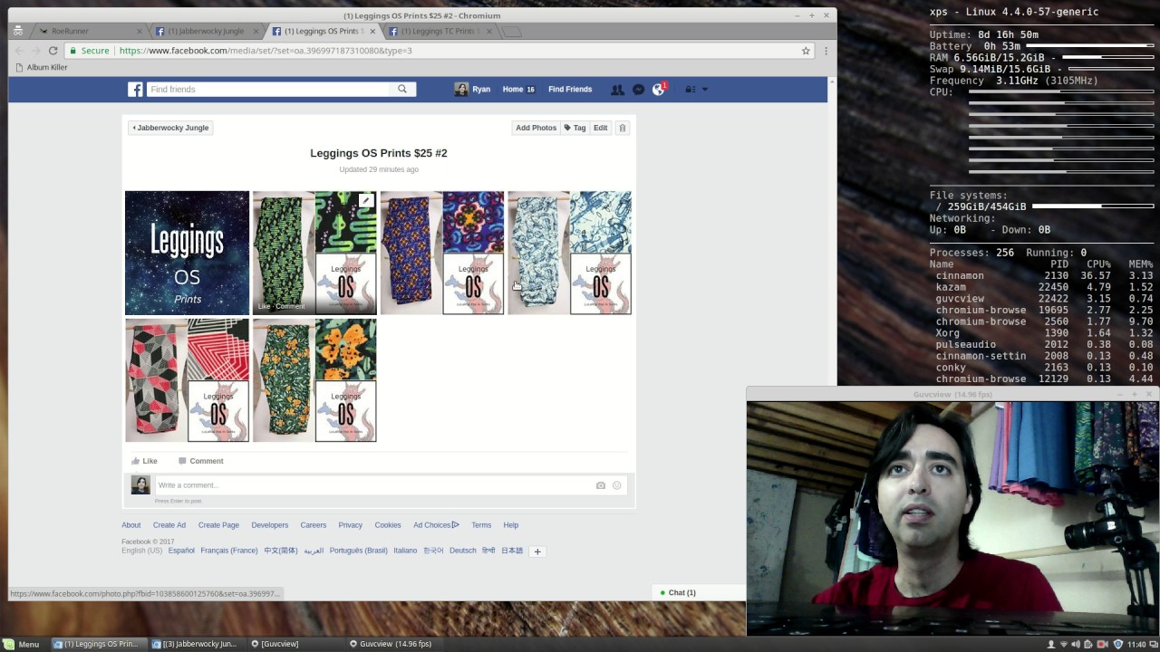Go back to Jabberwocky Jungle link

coord(170,128)
